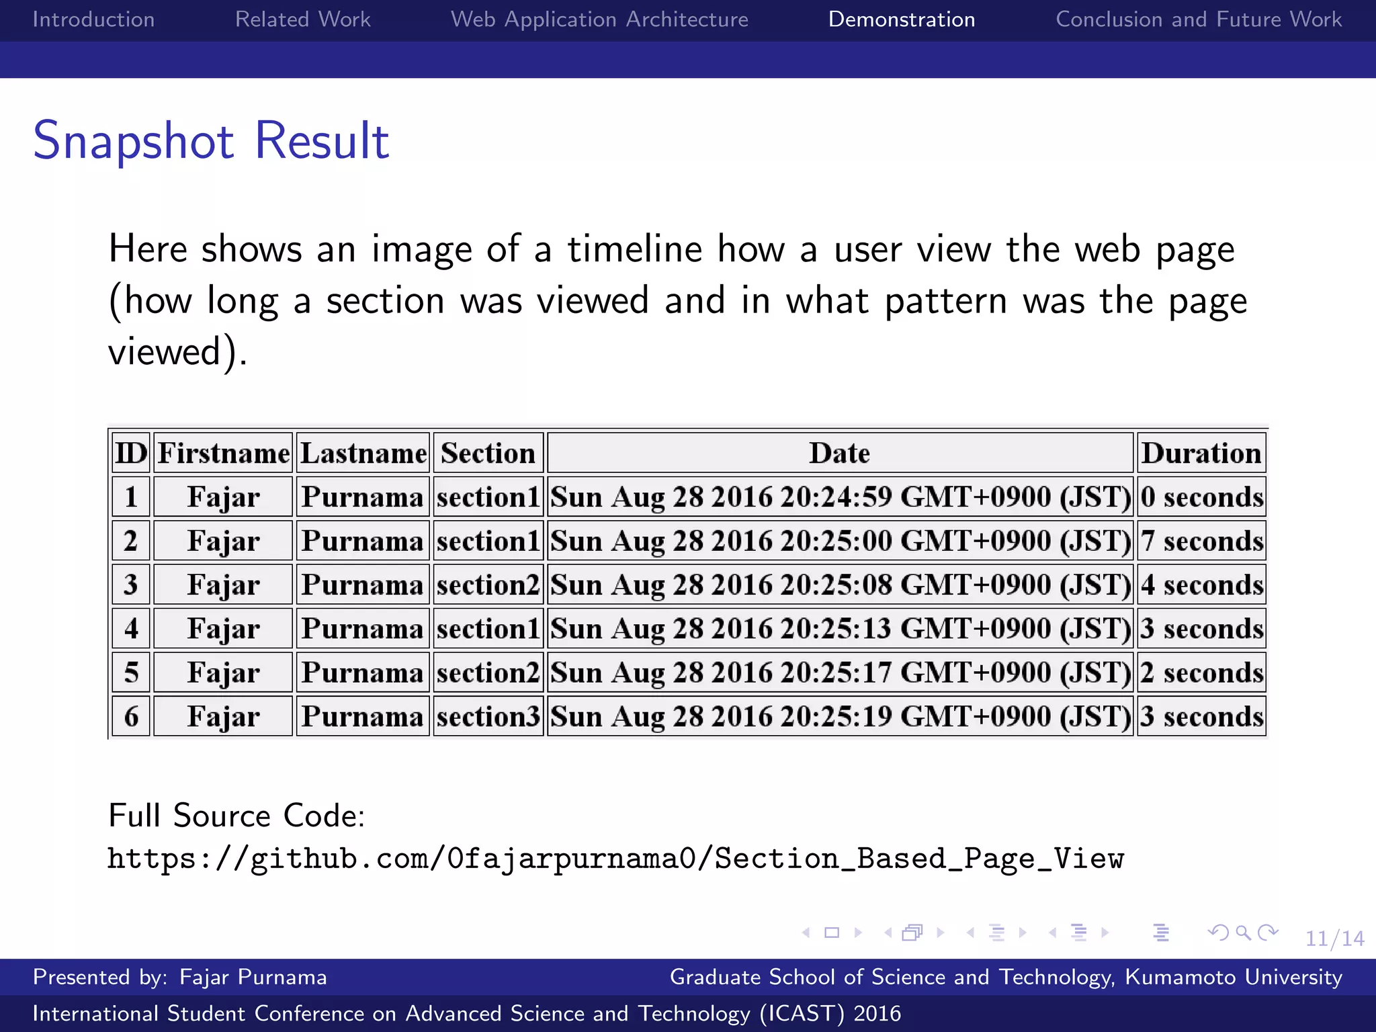1376x1032 pixels.
Task: Click section2 cell in row 3
Action: point(488,585)
